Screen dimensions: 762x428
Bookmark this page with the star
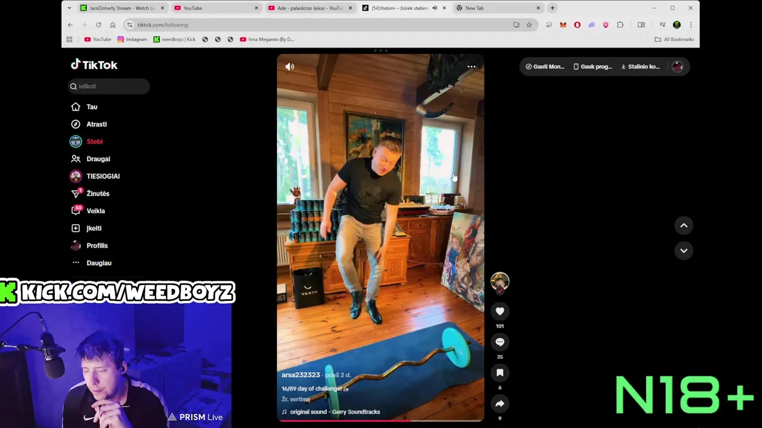tap(529, 25)
